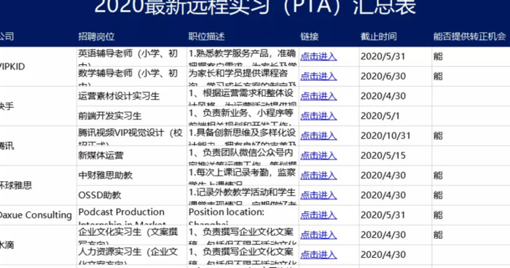Screen dimensions: 510x268
Task: Select the 能 cell in the Podcast Production row
Action: [471, 216]
